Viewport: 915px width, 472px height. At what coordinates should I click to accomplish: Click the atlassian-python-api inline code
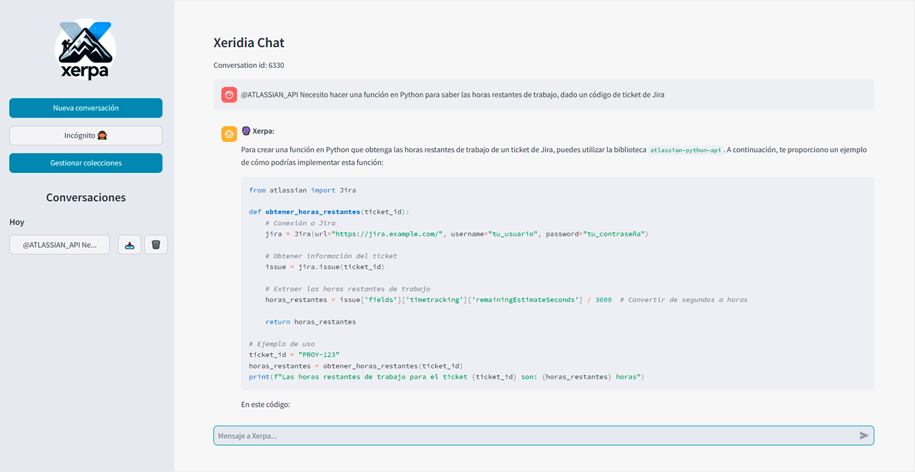(x=686, y=150)
